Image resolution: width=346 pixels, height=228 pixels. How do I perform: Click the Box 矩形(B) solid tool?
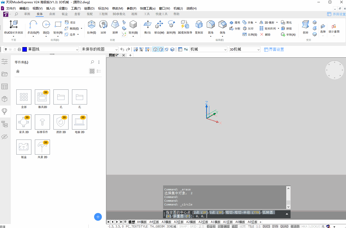click(133, 27)
